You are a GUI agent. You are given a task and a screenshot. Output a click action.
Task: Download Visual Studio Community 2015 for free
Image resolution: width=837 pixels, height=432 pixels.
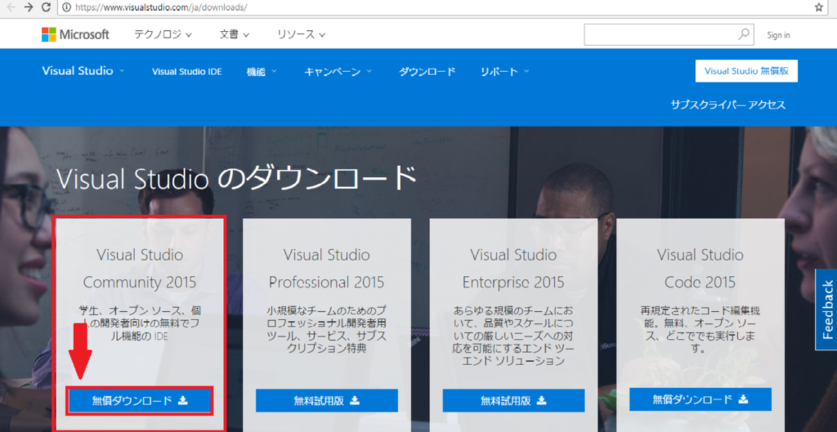coord(140,401)
